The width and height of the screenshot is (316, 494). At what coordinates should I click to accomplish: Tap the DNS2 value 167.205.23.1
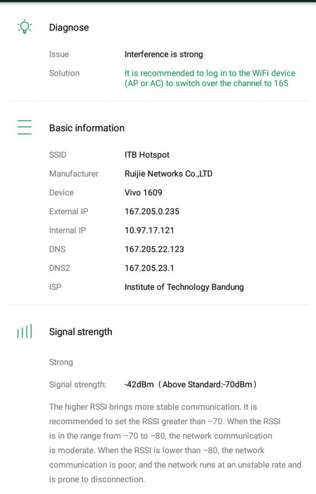point(149,268)
